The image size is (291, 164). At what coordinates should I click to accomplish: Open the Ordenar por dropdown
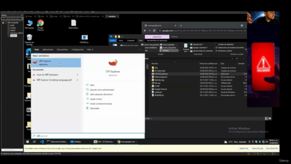pos(186,47)
